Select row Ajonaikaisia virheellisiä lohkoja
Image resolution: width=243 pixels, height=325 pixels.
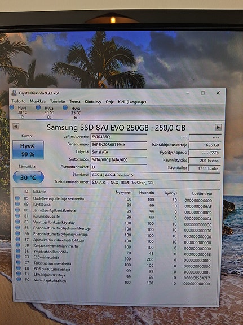[x=114, y=241]
